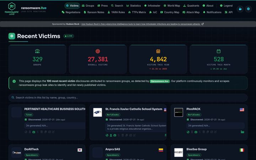Click Worldleaks tag on St. Francis Xavier card
Viewport: 256px width, 160px height.
tap(113, 115)
